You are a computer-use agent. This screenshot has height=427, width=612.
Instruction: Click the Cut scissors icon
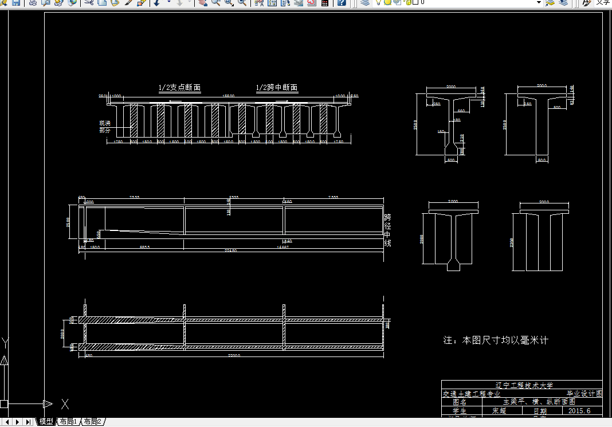pos(89,3)
